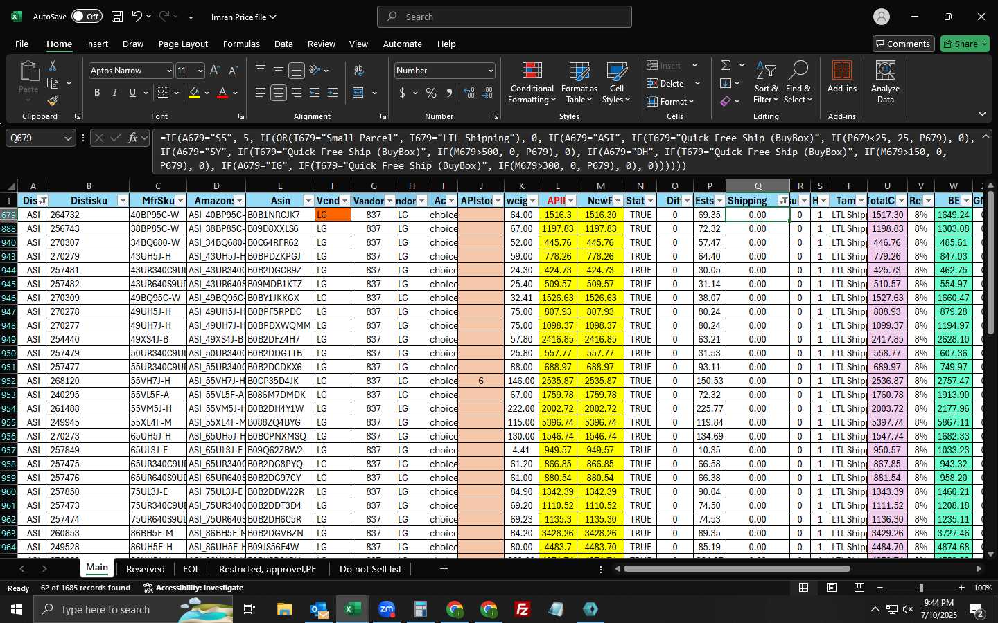Viewport: 998px width, 623px height.
Task: Toggle Align Left
Action: coord(261,93)
